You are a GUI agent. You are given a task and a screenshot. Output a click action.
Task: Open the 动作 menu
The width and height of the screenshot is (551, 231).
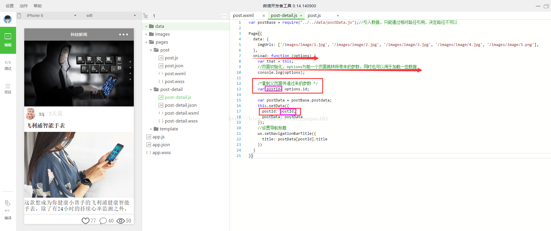click(24, 6)
